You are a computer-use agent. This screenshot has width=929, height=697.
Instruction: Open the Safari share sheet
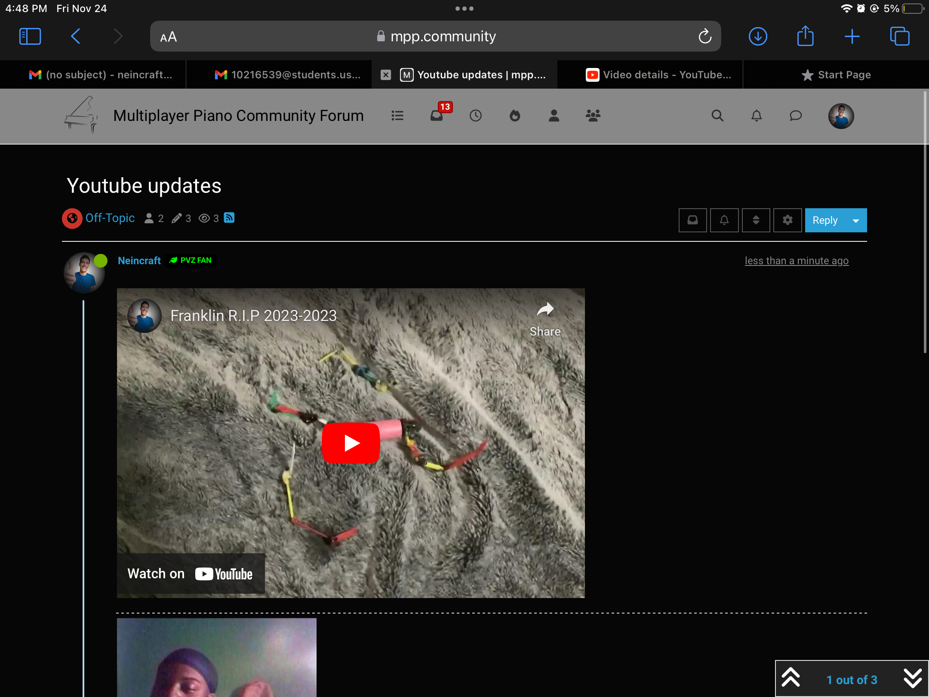tap(805, 36)
